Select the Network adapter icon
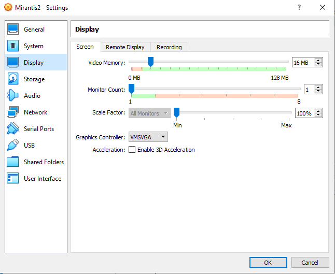The height and width of the screenshot is (274, 335). point(13,112)
